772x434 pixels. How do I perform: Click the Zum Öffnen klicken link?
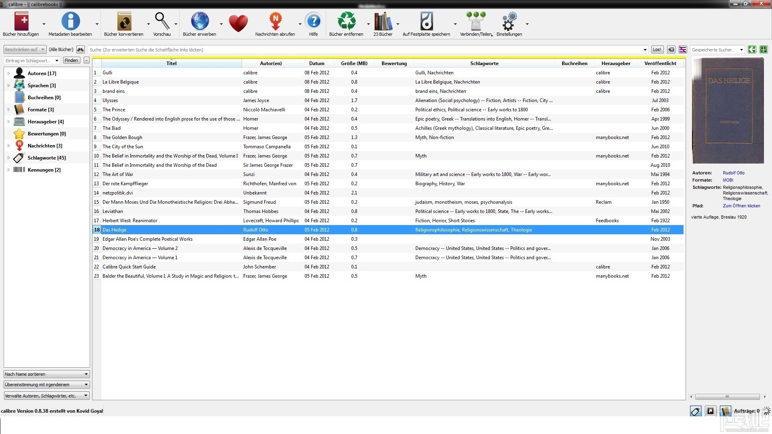click(741, 206)
